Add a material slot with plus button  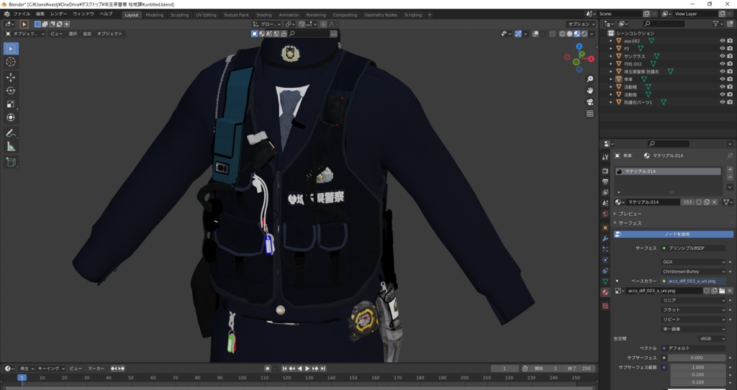730,170
